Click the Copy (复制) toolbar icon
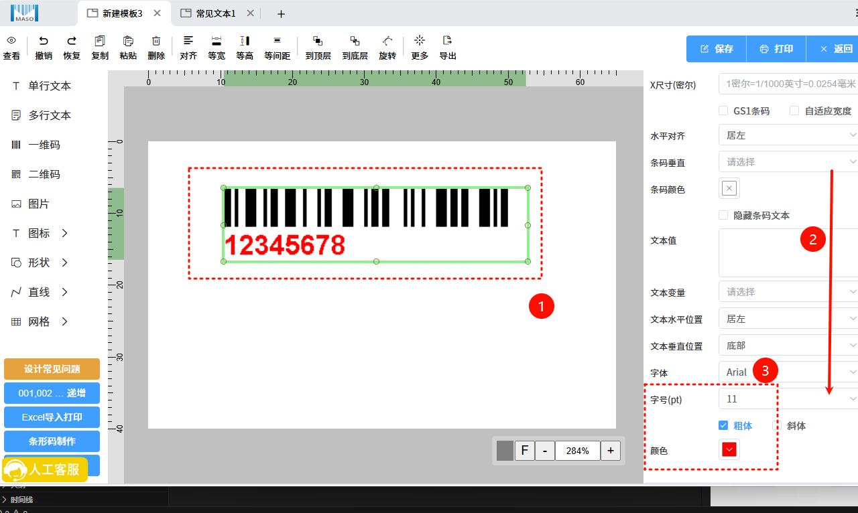Viewport: 858px width, 513px height. 100,42
